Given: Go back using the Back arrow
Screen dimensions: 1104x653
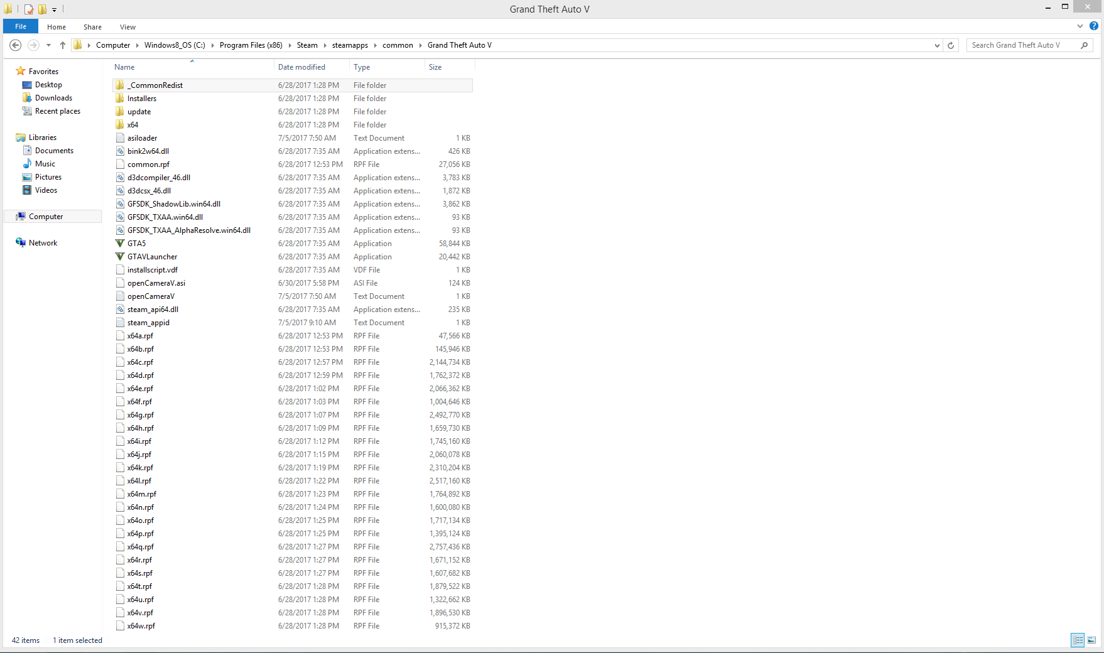Looking at the screenshot, I should coord(16,45).
